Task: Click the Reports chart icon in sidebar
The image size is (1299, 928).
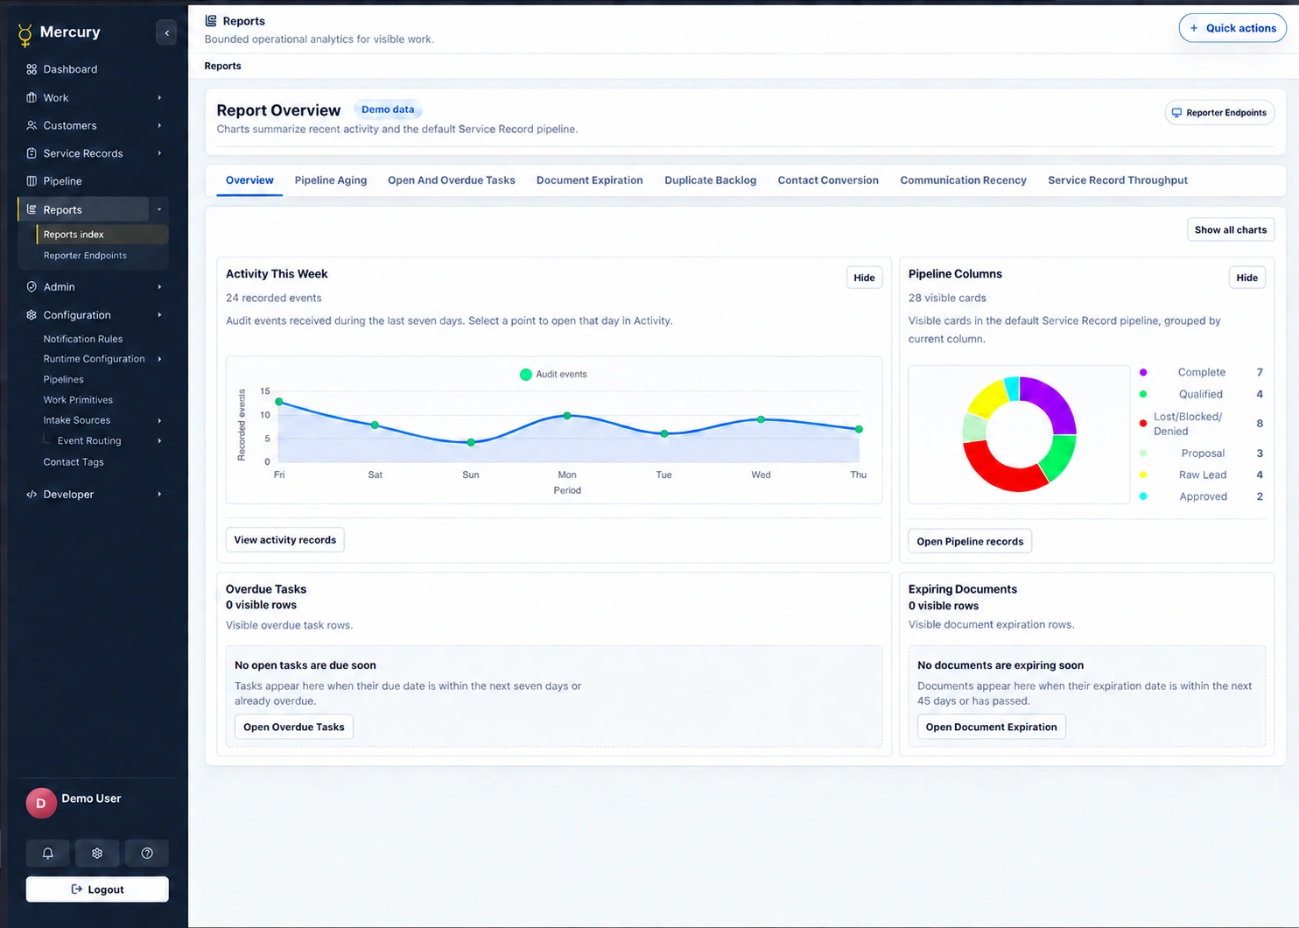Action: pyautogui.click(x=32, y=209)
